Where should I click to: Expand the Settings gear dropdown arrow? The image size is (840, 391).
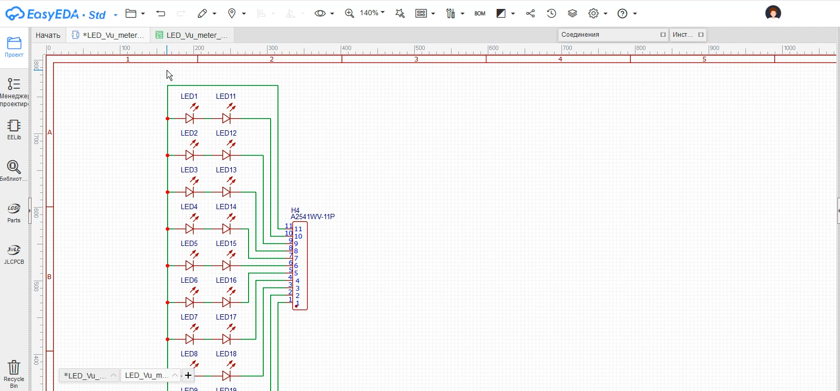606,14
